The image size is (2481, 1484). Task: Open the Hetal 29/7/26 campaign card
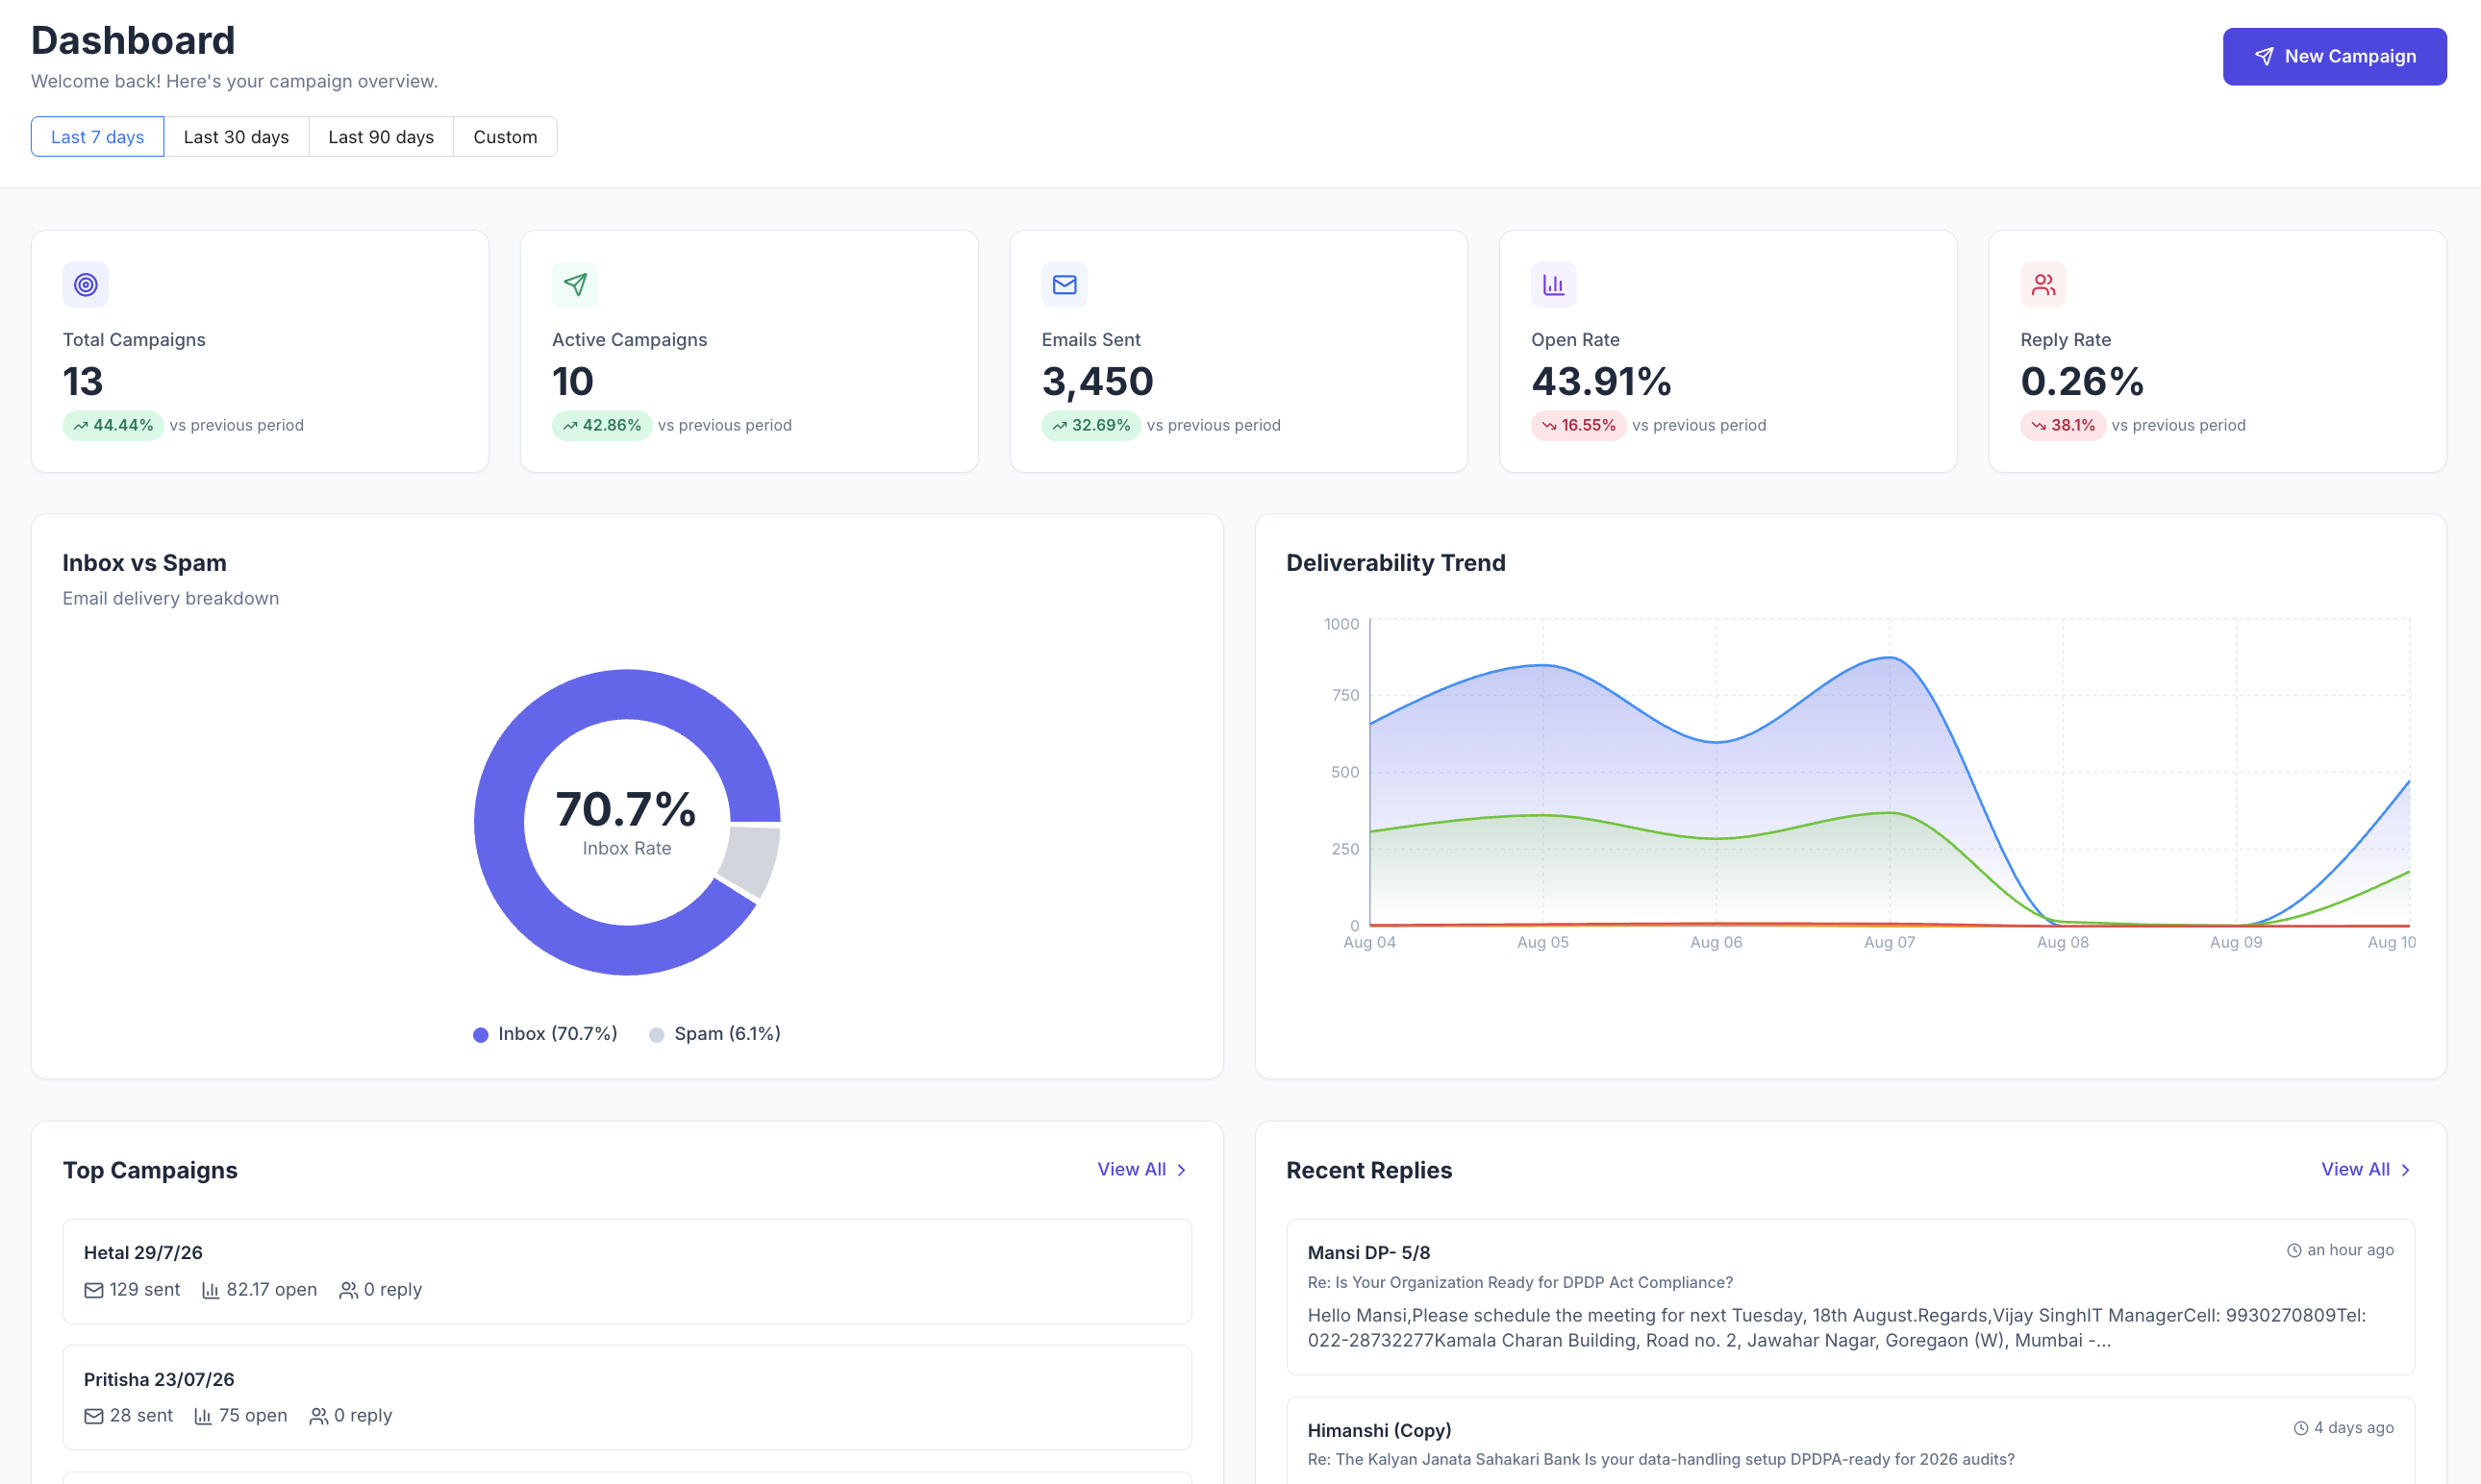627,1271
